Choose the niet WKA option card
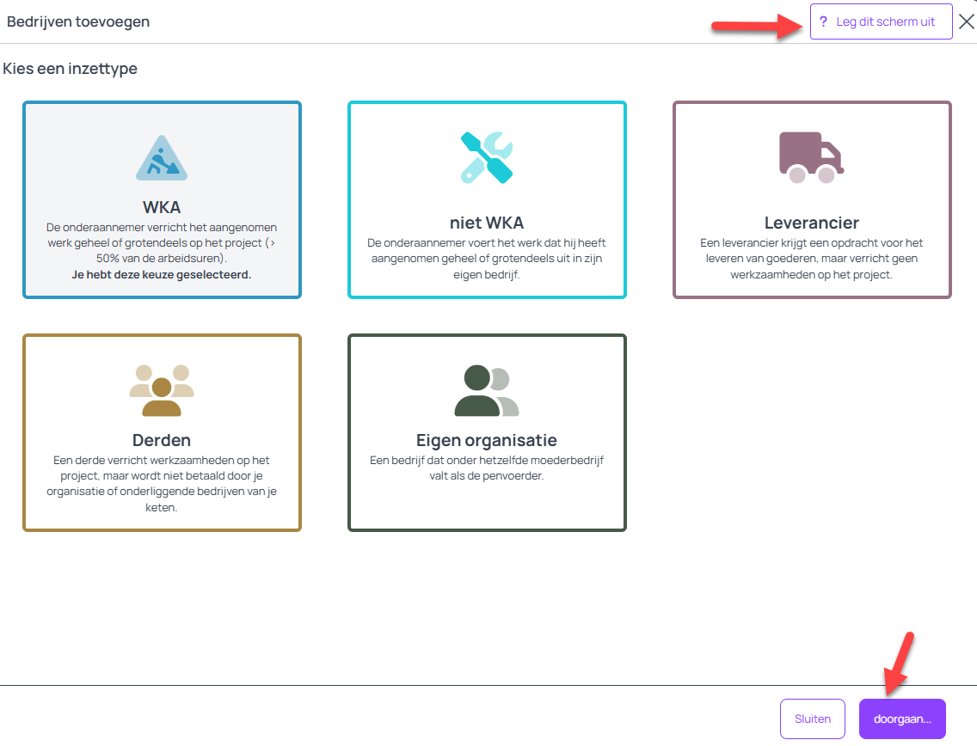The width and height of the screenshot is (977, 746). click(x=487, y=200)
